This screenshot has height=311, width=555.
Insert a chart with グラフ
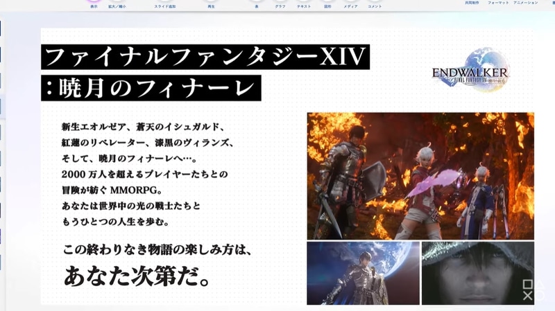[x=280, y=5]
